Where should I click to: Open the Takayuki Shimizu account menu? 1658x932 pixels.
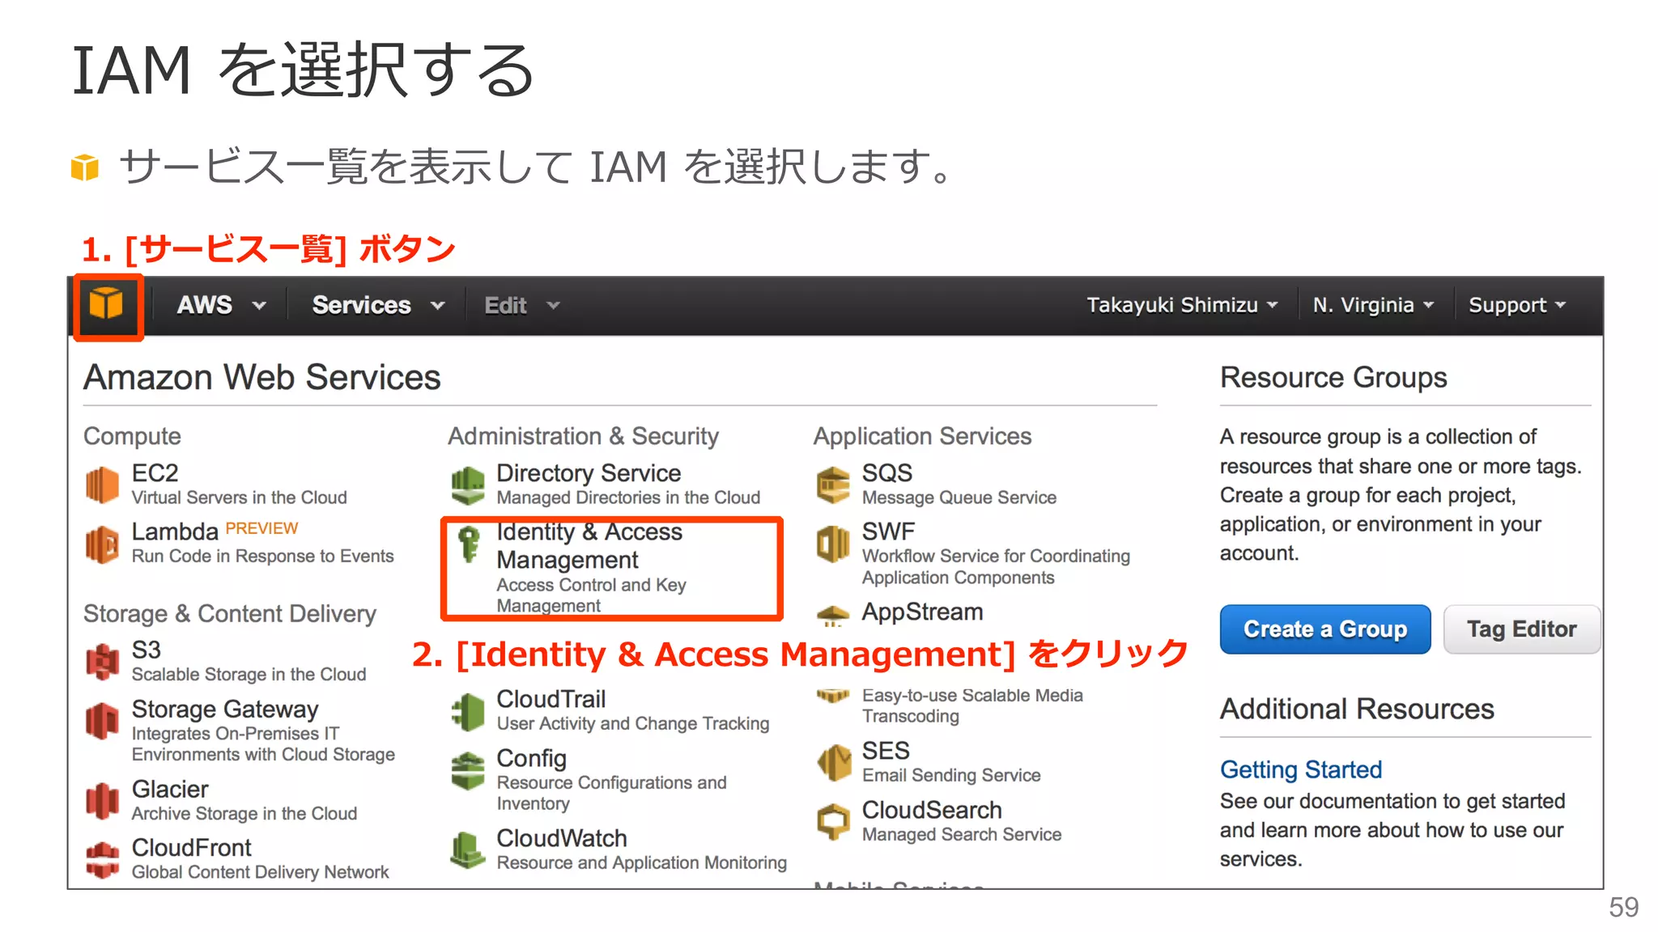click(1182, 305)
